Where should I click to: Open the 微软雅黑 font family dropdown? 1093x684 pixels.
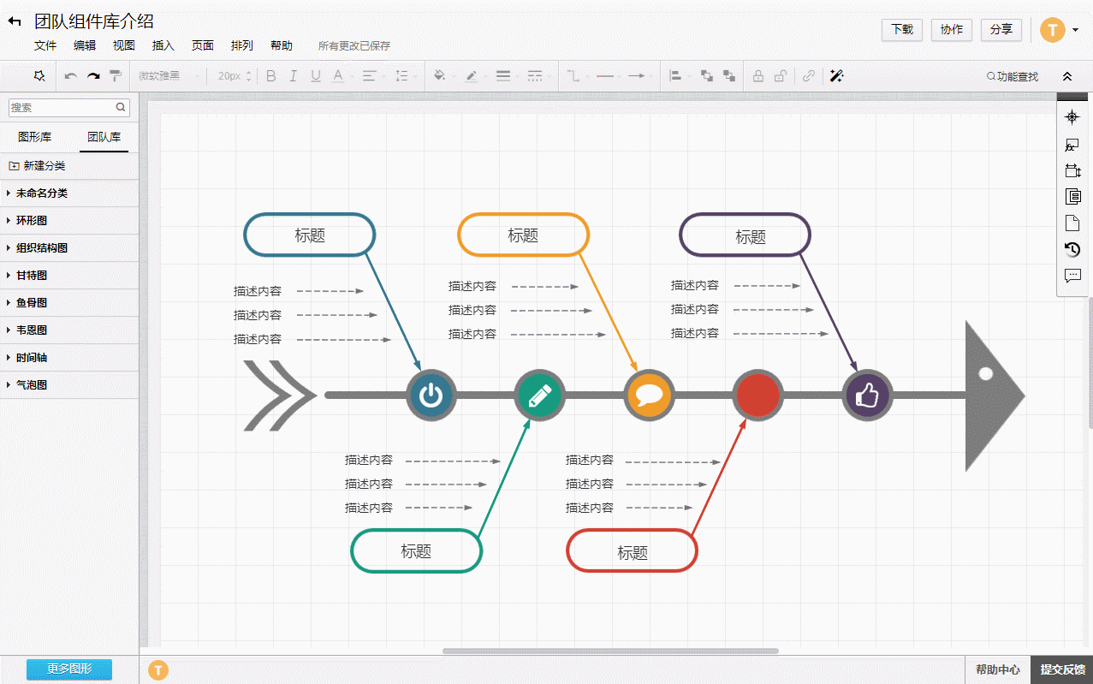coord(169,76)
